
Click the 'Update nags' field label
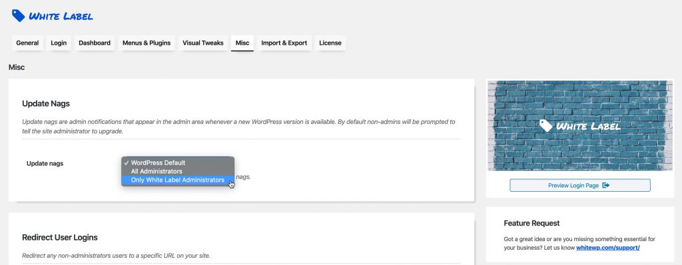(x=45, y=164)
